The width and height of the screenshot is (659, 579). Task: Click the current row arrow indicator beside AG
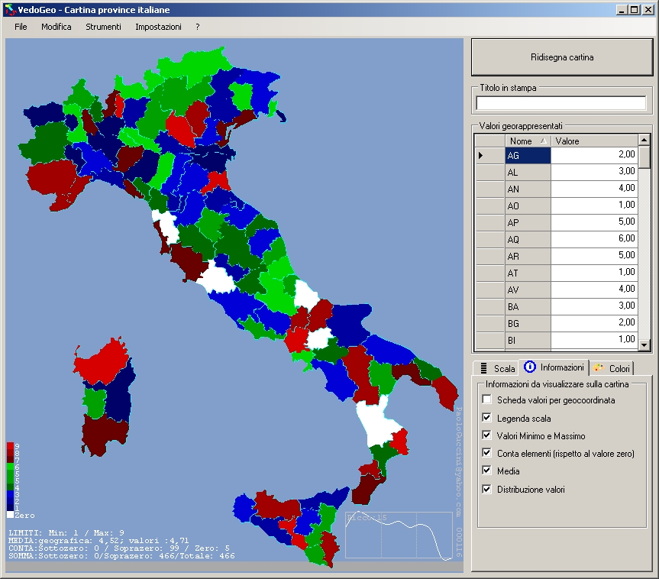[x=481, y=156]
